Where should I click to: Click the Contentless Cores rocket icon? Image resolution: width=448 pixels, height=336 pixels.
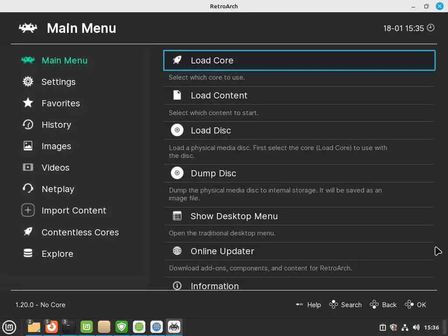(28, 232)
